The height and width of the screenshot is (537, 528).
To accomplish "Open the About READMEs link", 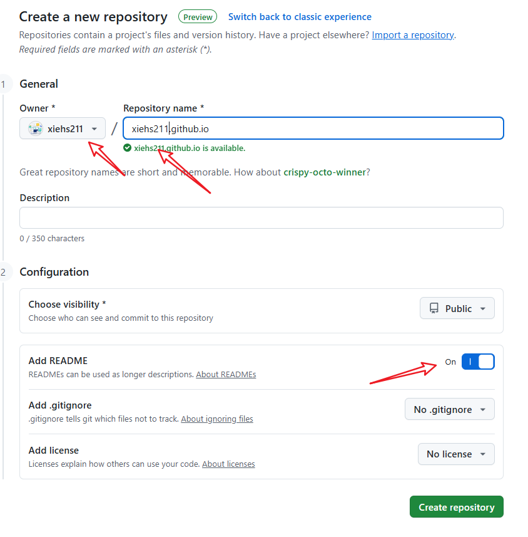I will [226, 374].
